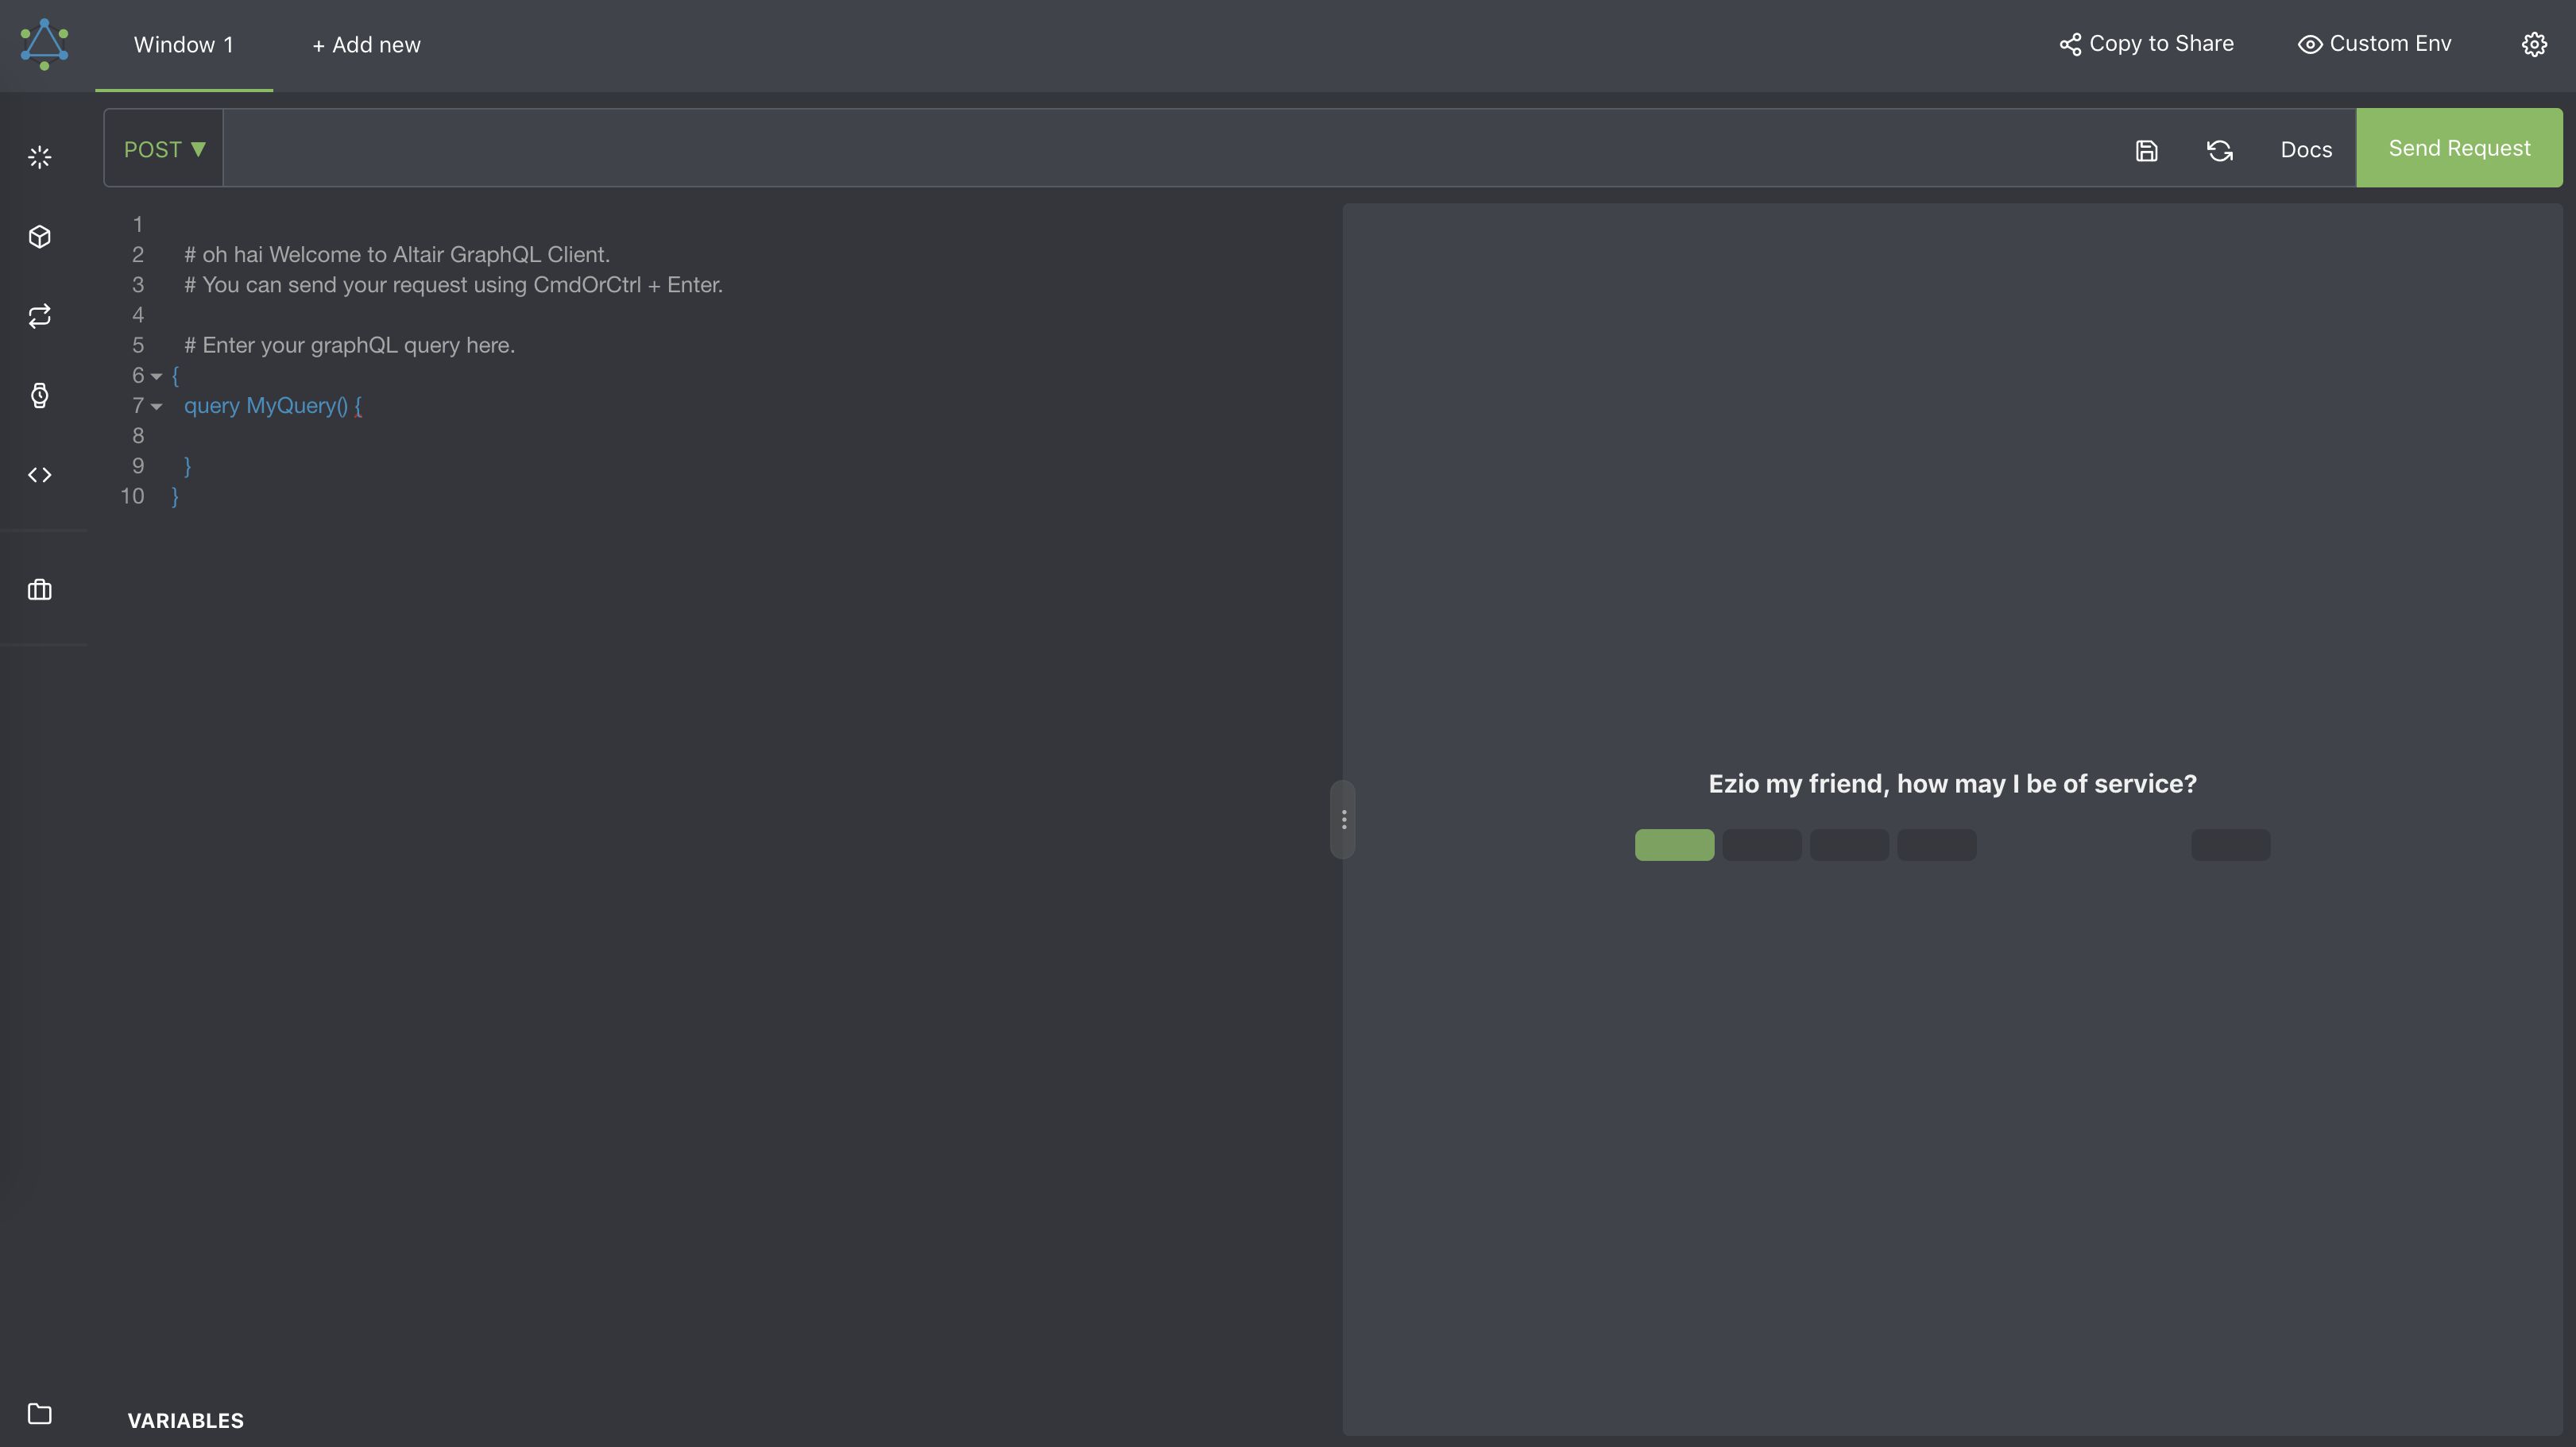Screen dimensions: 2576x1447
Task: Open the watch icon in sidebar
Action: coord(40,396)
